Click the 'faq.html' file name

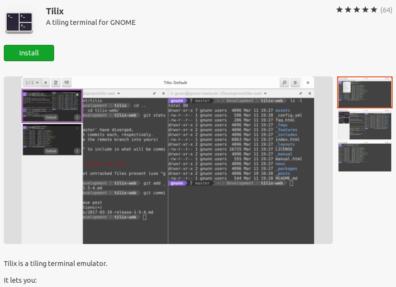click(x=285, y=120)
